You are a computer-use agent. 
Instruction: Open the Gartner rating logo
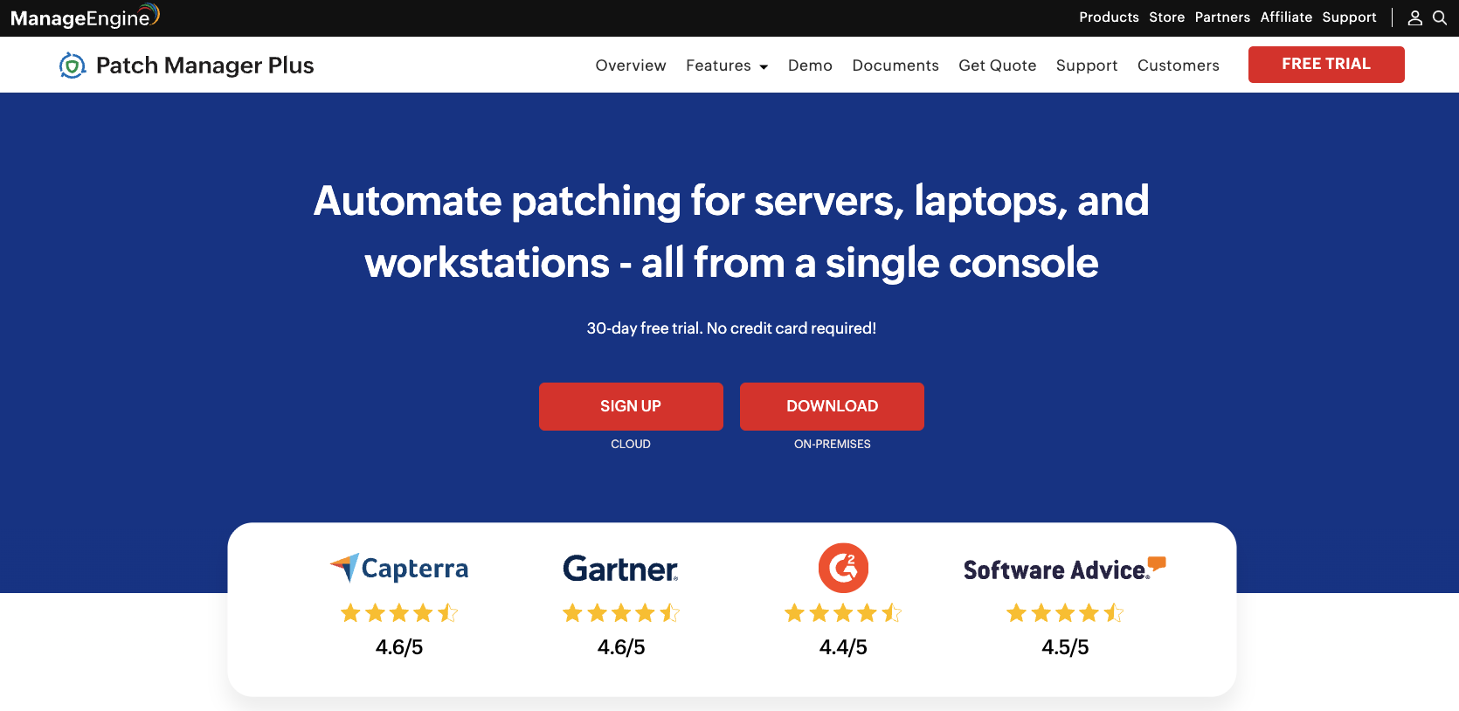coord(621,569)
